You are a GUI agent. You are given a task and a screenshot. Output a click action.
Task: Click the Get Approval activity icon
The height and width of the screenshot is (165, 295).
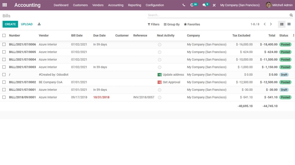pyautogui.click(x=159, y=82)
